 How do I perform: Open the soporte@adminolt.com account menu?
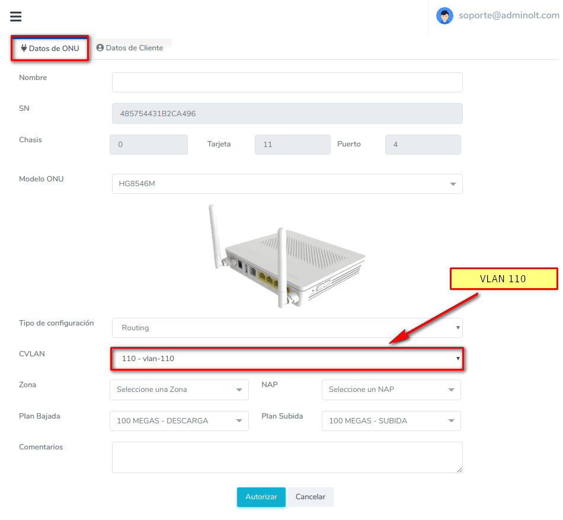(509, 15)
